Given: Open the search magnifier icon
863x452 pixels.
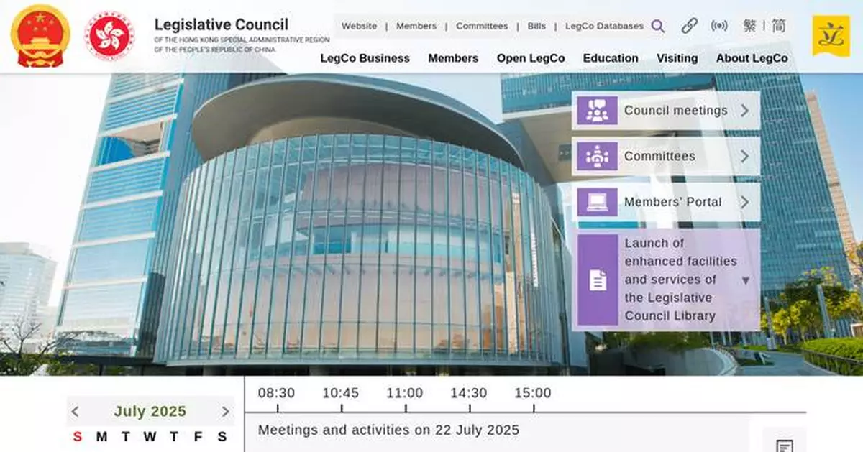Looking at the screenshot, I should pyautogui.click(x=658, y=26).
